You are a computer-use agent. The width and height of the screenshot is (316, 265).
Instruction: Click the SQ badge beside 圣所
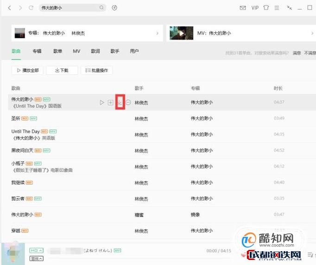coord(25,119)
